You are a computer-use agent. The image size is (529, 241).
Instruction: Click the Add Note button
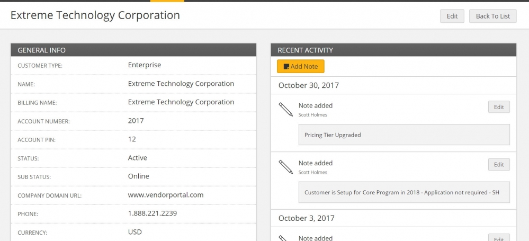[301, 67]
